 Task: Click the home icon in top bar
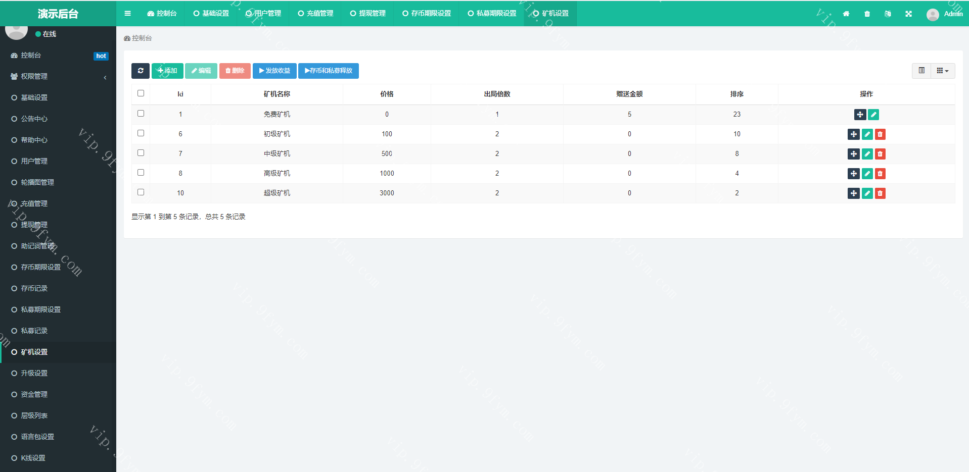(846, 14)
